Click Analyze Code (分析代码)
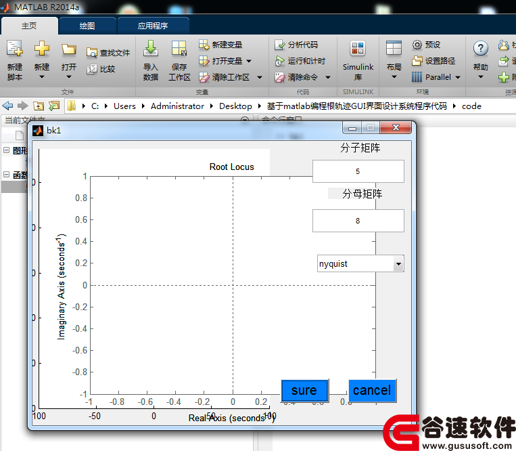 (x=296, y=45)
